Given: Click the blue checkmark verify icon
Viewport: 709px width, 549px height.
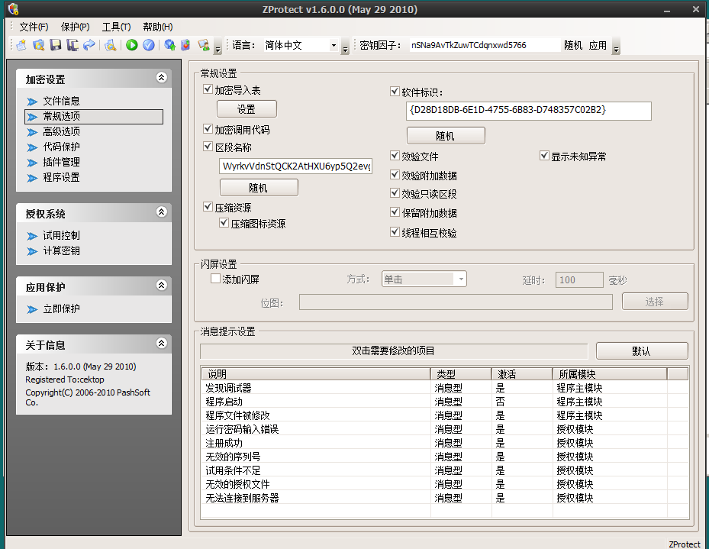Looking at the screenshot, I should [150, 44].
